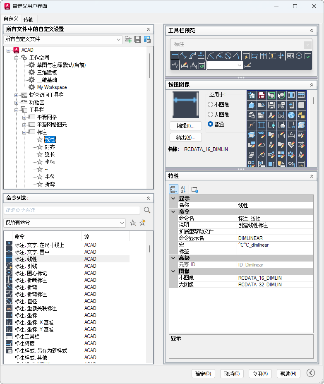The image size is (324, 384).
Task: Expand the 平滑网格 toolbar node
Action: click(x=24, y=118)
